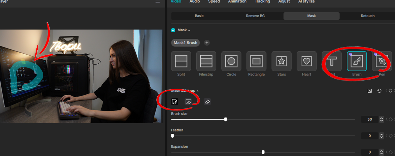Collapse the Mask section arrow

[x=189, y=30]
